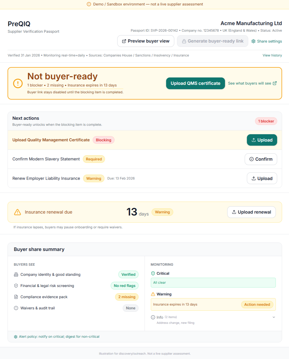
Task: Click the Action needed badge in Warning
Action: (x=257, y=304)
